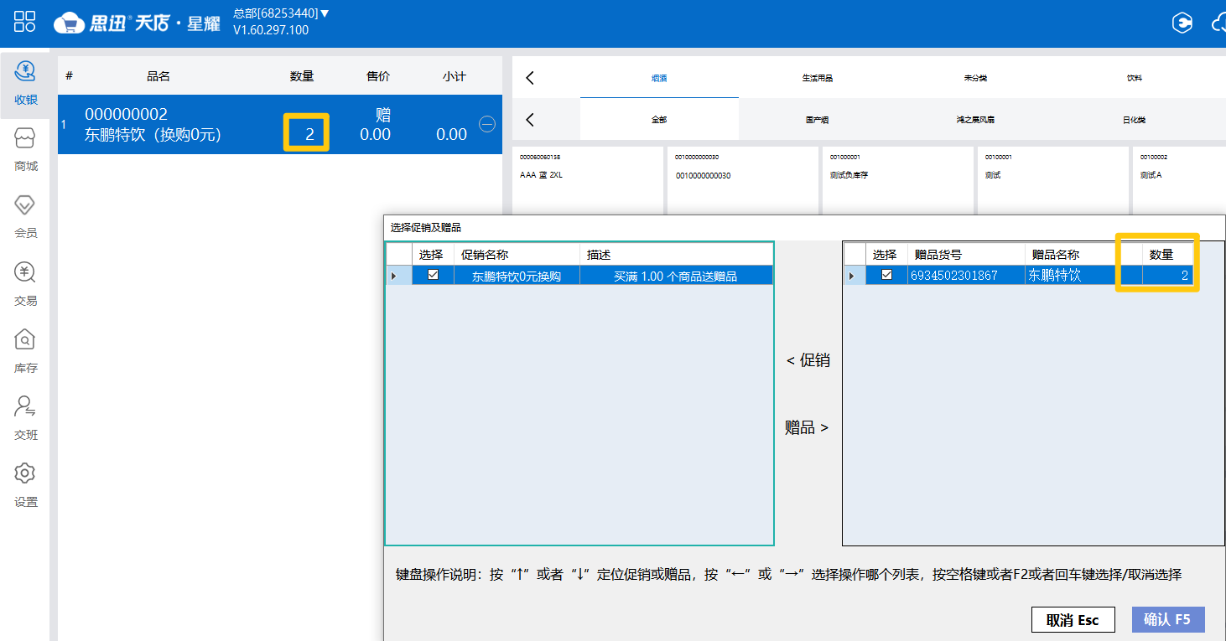Open the 交班 shift handover module
The height and width of the screenshot is (641, 1226).
(x=25, y=418)
